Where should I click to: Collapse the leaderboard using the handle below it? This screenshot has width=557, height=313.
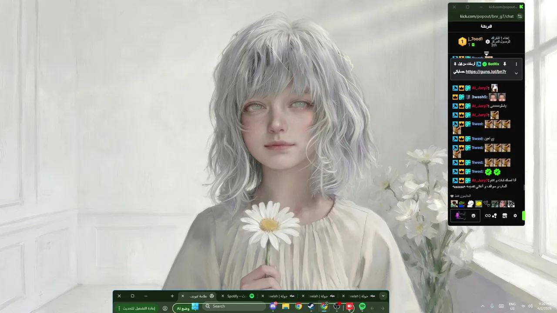click(x=487, y=53)
